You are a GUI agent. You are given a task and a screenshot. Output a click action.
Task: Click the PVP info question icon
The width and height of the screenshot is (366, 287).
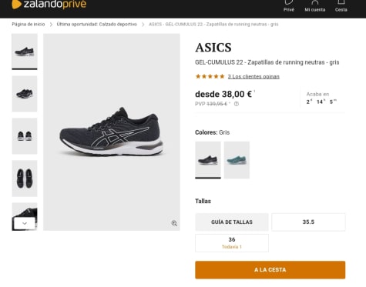[237, 104]
